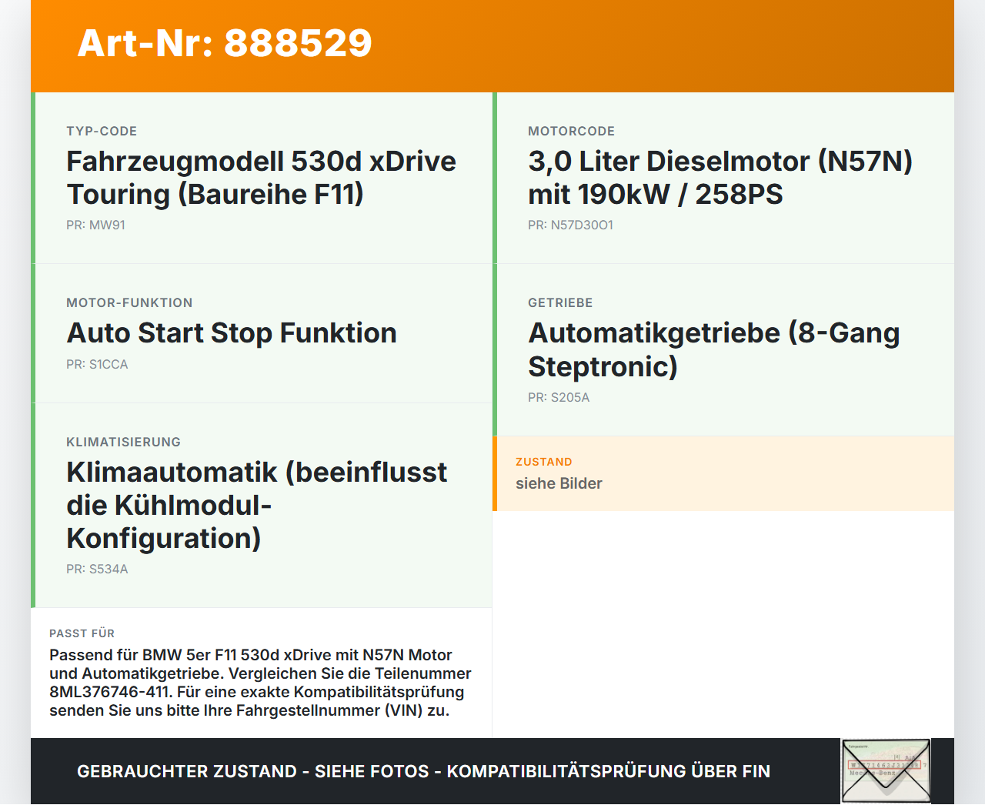Click the PR: N57D30O1 motor code
This screenshot has width=985, height=805.
click(570, 225)
